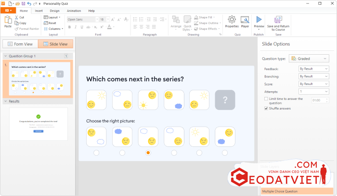The height and width of the screenshot is (196, 337).
Task: Click the Redo arrow in title bar
Action: (x=35, y=3)
